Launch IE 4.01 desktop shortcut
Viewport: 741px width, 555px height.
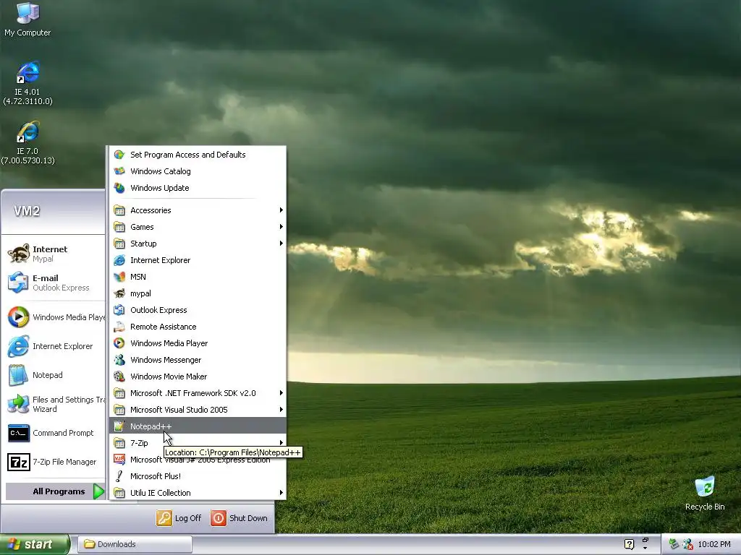(27, 82)
